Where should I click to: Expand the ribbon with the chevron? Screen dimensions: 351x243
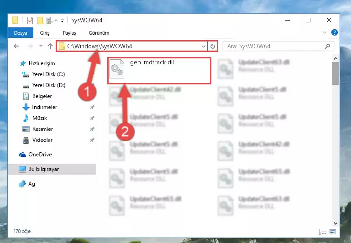[324, 32]
